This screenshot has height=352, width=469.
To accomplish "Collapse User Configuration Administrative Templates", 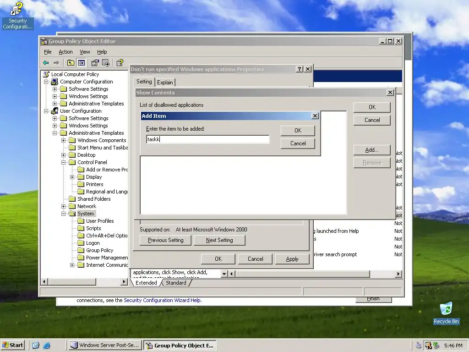I will (55, 133).
